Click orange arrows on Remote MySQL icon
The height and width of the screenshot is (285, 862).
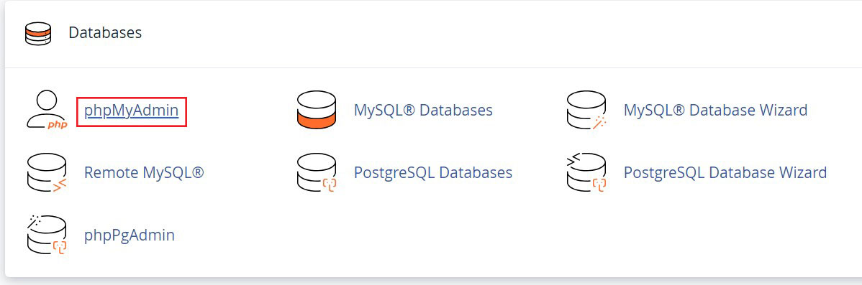[59, 186]
